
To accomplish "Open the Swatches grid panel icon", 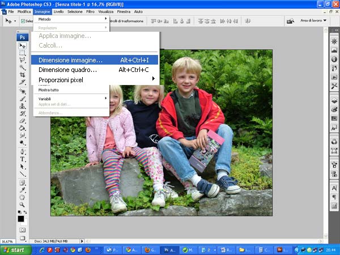I will (334, 118).
